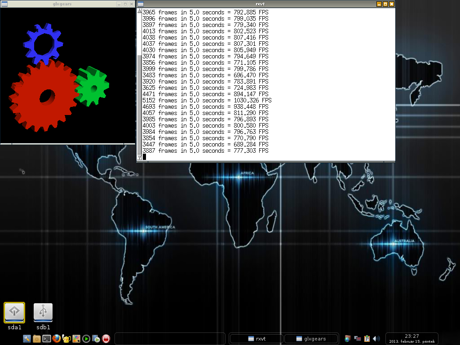Click the terminal cursor block in rxvt
460x345 pixels.
[x=144, y=157]
